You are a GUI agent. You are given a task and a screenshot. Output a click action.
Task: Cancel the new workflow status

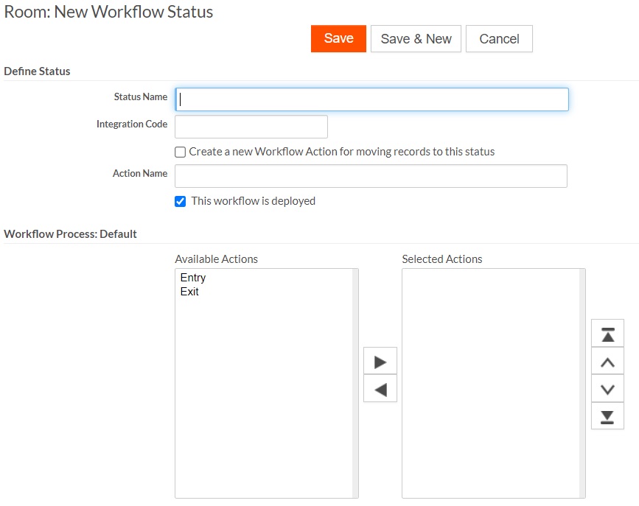click(x=499, y=39)
